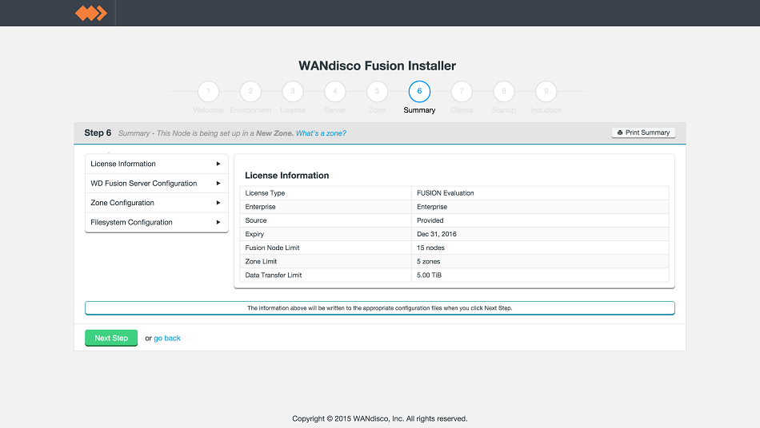Expand arrow next to Zone Configuration

point(218,203)
